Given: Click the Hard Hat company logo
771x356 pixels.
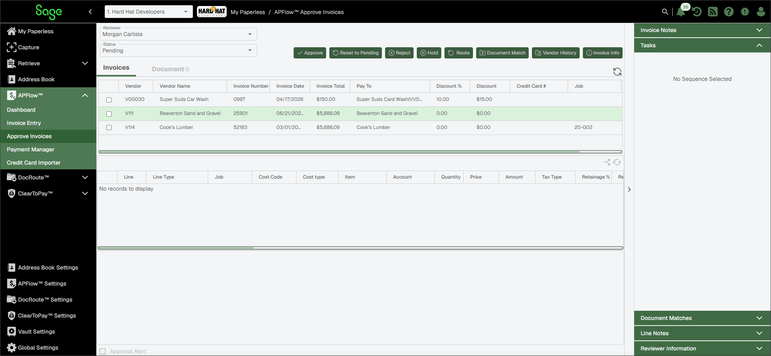Looking at the screenshot, I should tap(212, 12).
